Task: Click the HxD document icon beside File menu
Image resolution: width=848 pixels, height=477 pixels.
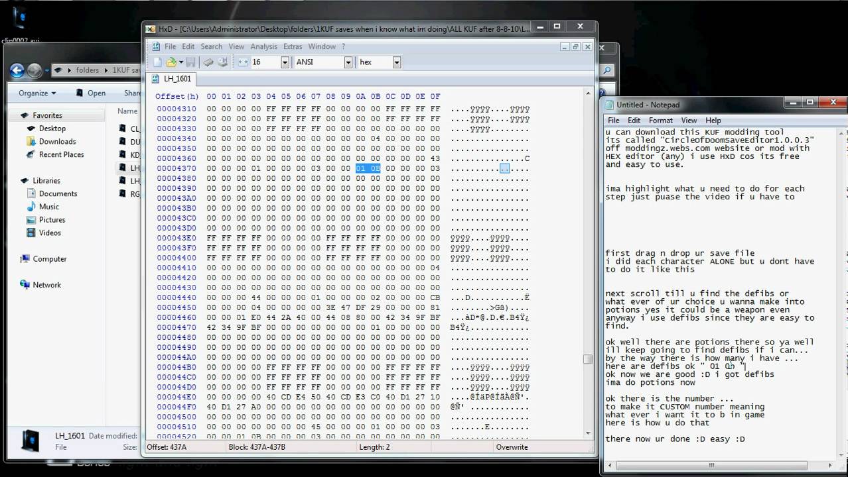Action: (x=156, y=46)
